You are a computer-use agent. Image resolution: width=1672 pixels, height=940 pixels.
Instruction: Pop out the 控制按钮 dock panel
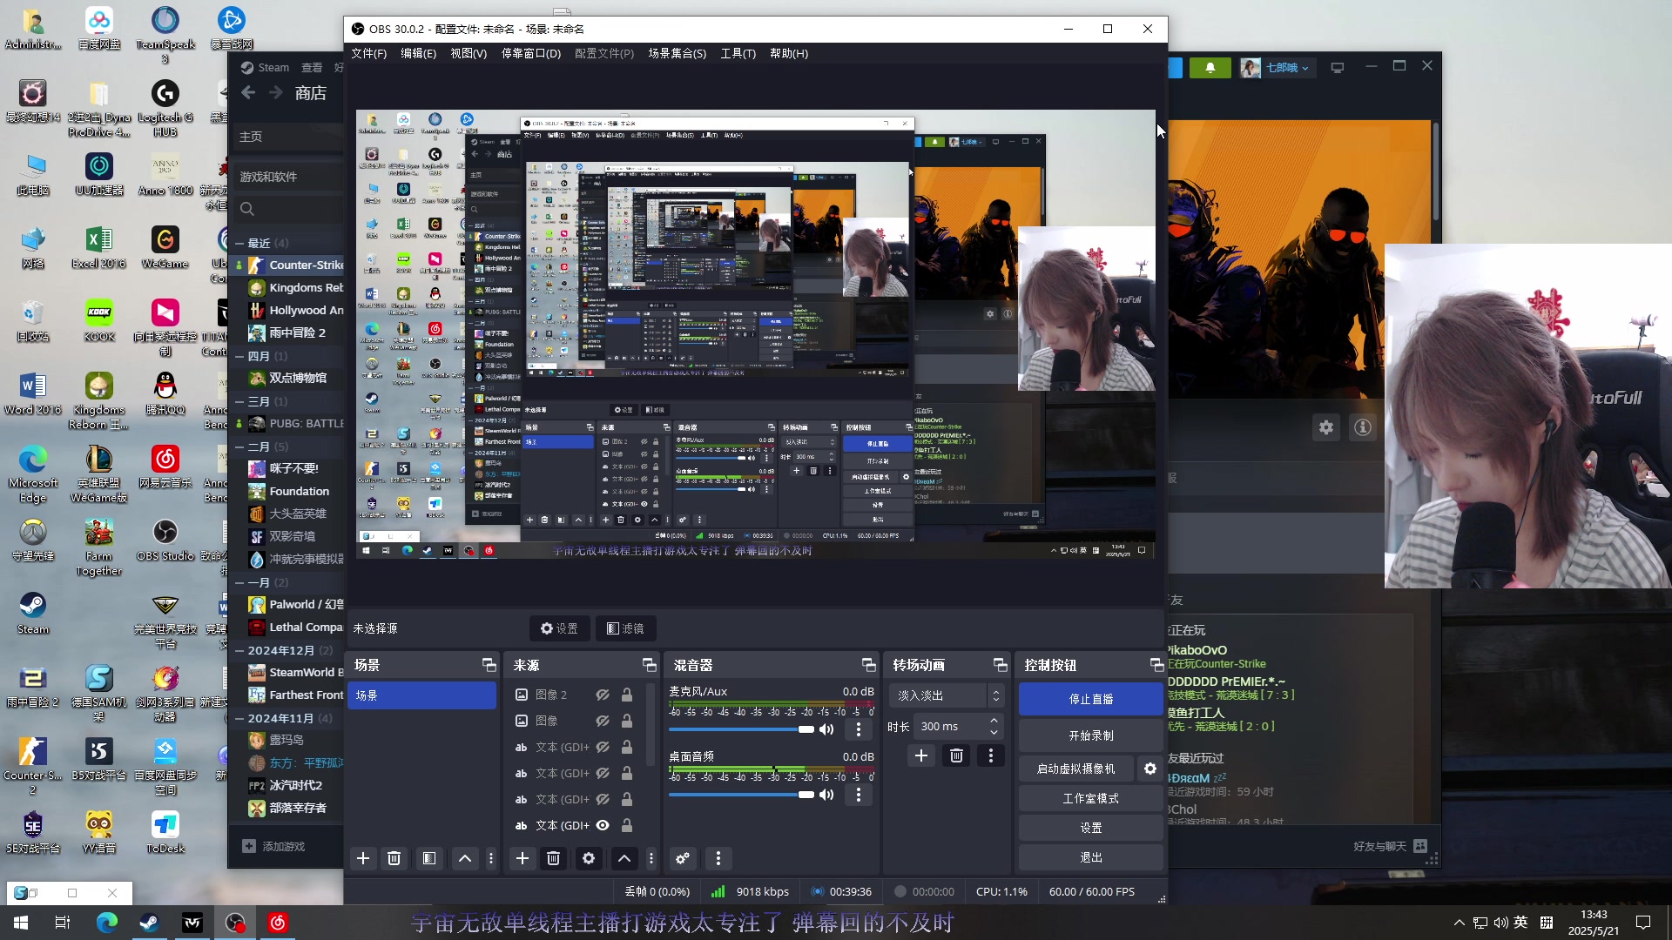pyautogui.click(x=1157, y=665)
